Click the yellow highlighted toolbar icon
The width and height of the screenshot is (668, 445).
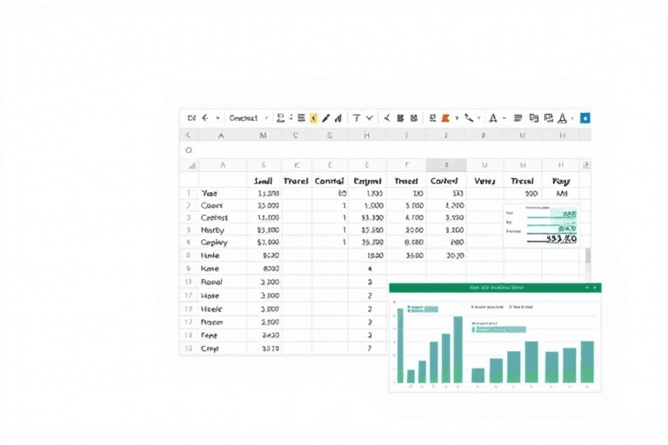313,118
